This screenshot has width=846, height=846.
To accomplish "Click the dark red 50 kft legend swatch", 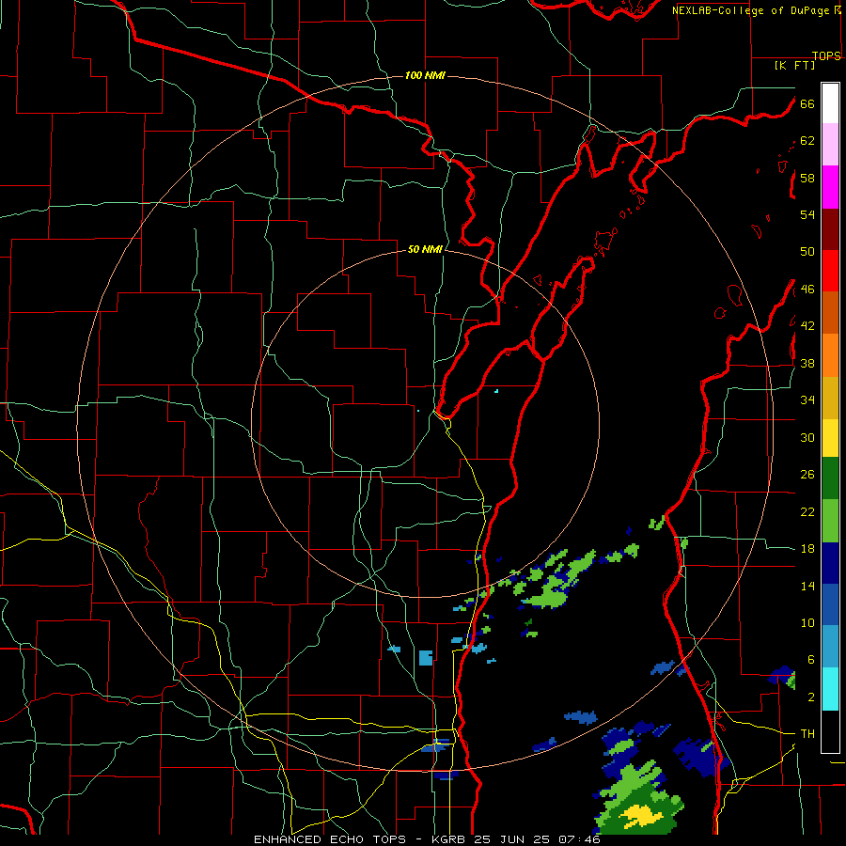I will pos(830,228).
